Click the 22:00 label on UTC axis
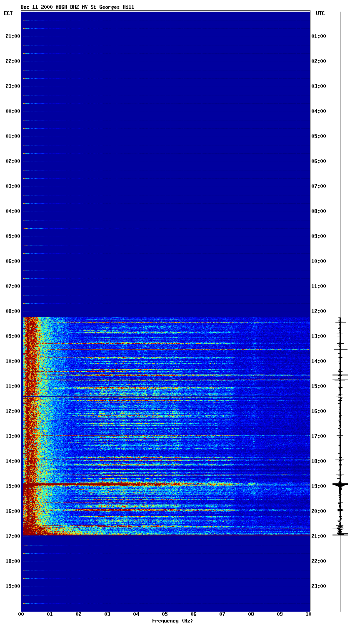The width and height of the screenshot is (355, 625). tap(319, 561)
